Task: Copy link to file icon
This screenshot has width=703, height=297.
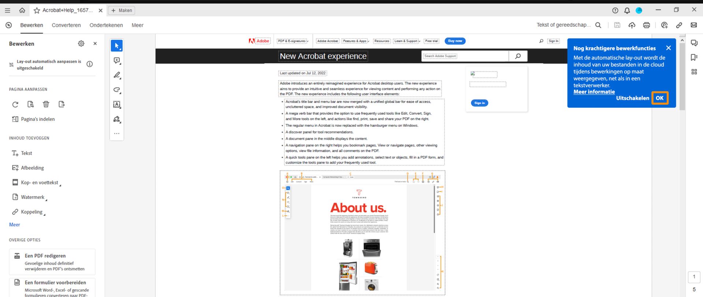Action: tap(679, 25)
